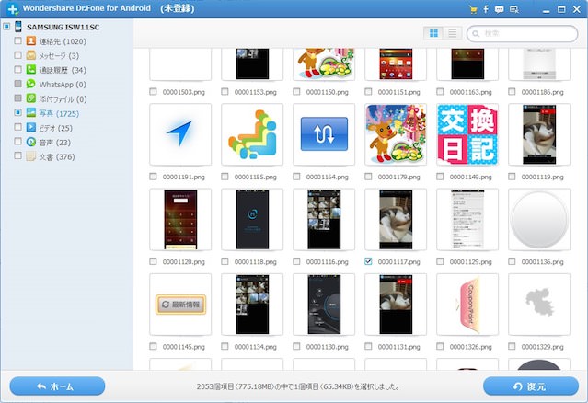The image size is (588, 403).
Task: Tick the 通話履歴 (34) checkbox
Action: click(x=17, y=70)
